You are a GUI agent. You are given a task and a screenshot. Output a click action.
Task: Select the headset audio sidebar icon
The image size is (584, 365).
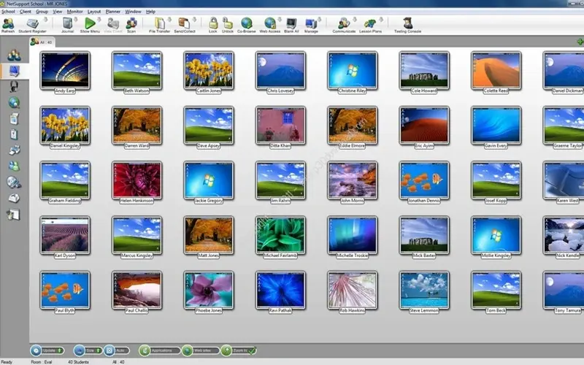coord(14,86)
